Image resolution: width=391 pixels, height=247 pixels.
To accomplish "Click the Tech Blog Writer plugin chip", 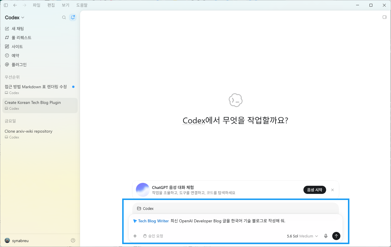I will [x=151, y=221].
